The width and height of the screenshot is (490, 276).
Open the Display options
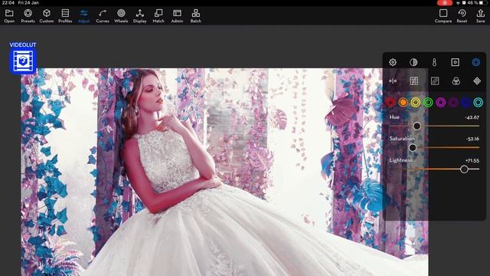coord(139,16)
